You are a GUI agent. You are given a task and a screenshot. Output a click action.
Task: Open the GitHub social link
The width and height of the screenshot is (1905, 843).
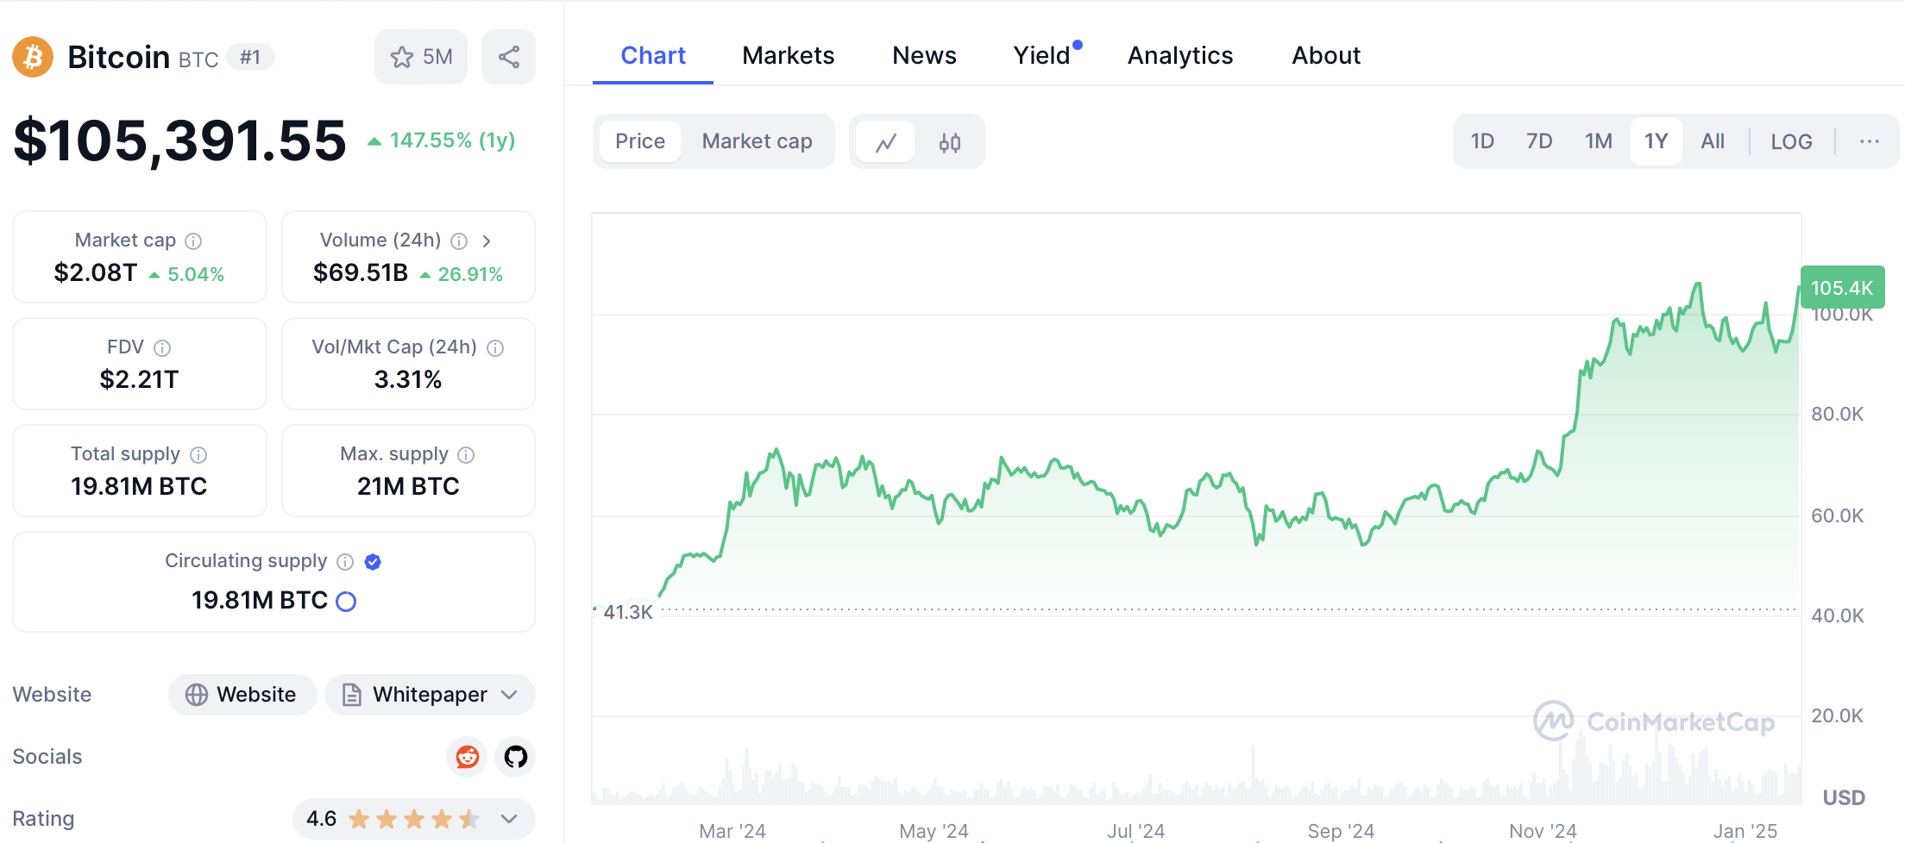click(x=515, y=757)
